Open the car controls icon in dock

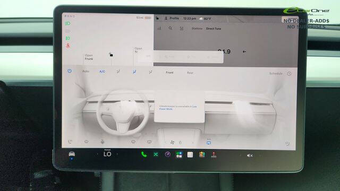[72, 154]
